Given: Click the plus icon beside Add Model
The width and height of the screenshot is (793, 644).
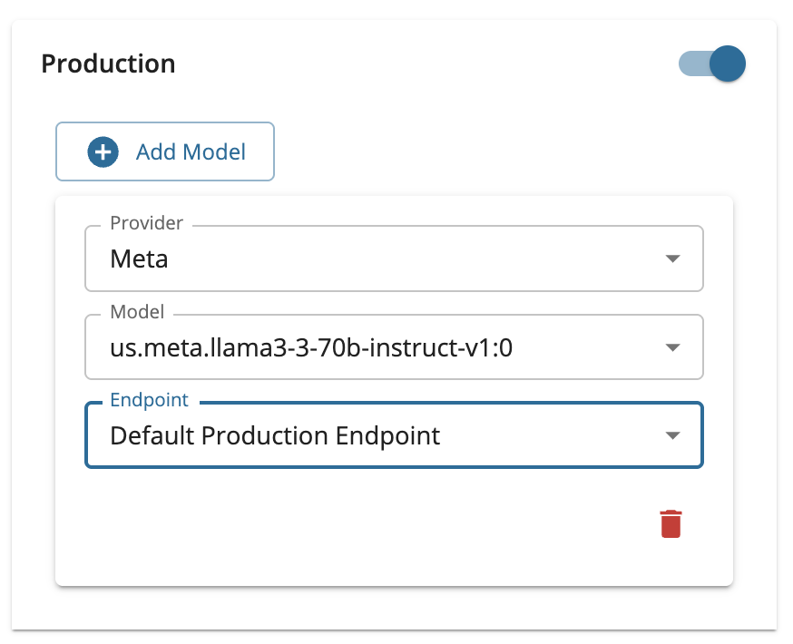Looking at the screenshot, I should point(103,151).
